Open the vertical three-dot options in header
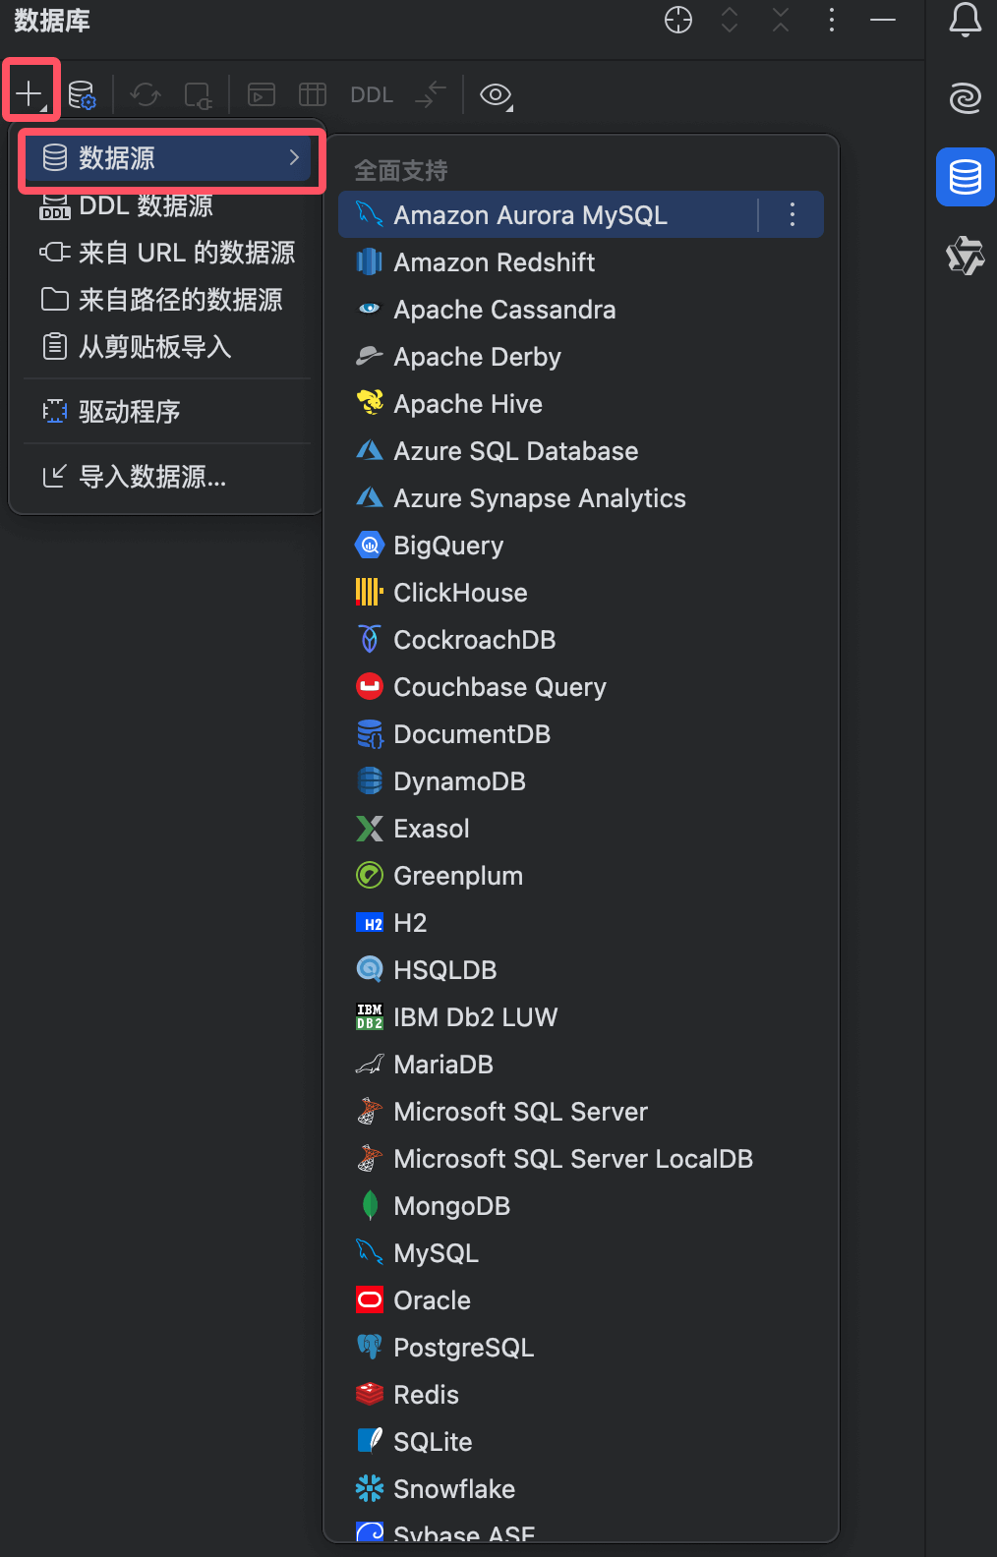 click(832, 20)
